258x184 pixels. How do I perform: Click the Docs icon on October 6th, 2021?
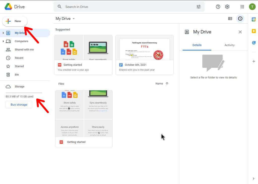tap(121, 65)
